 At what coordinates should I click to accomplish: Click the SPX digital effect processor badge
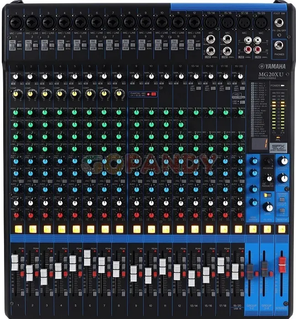pyautogui.click(x=278, y=148)
